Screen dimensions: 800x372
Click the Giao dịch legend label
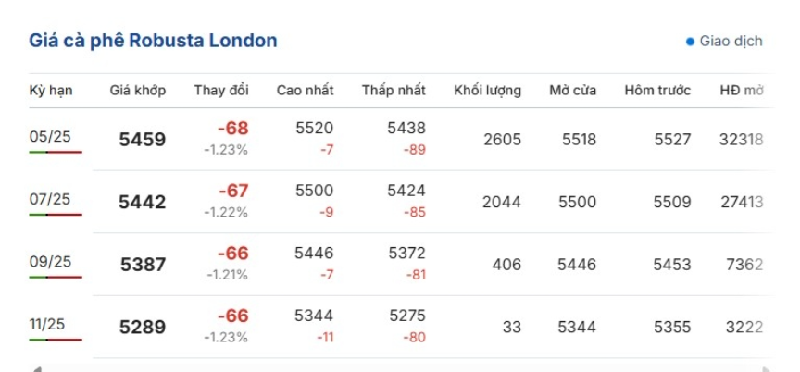click(x=731, y=42)
